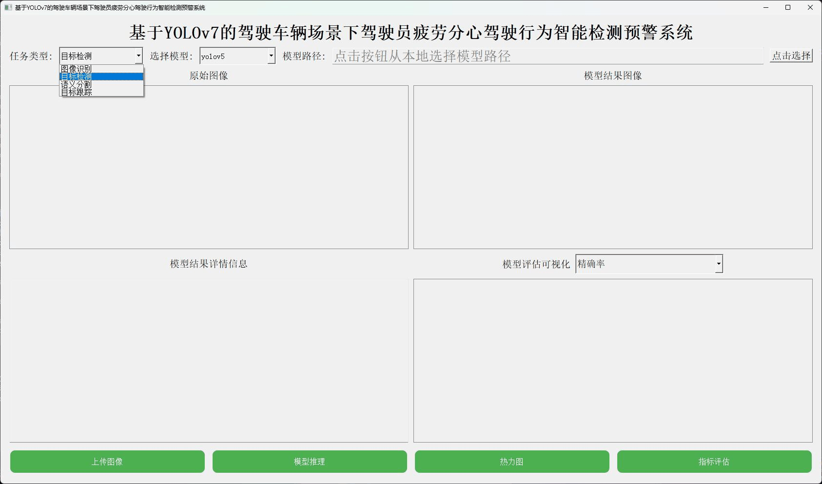Run 模型推理 inference button
The width and height of the screenshot is (822, 484).
point(310,462)
